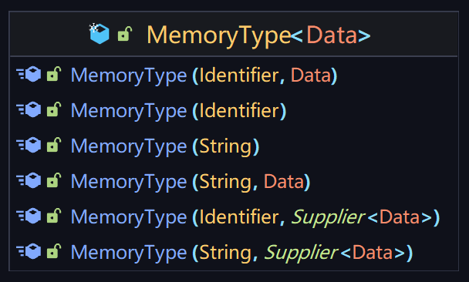Select the MemoryType<Data> class title
Viewport: 469px width, 282px height.
coord(258,35)
